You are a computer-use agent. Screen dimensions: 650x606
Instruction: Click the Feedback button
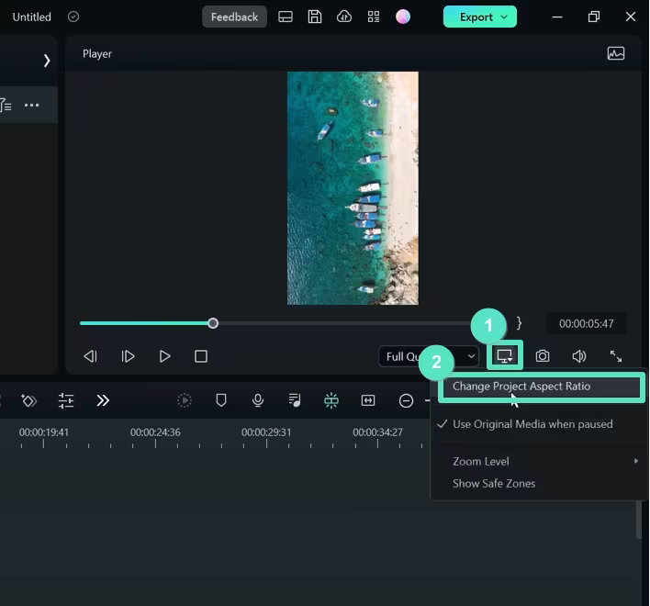point(234,17)
